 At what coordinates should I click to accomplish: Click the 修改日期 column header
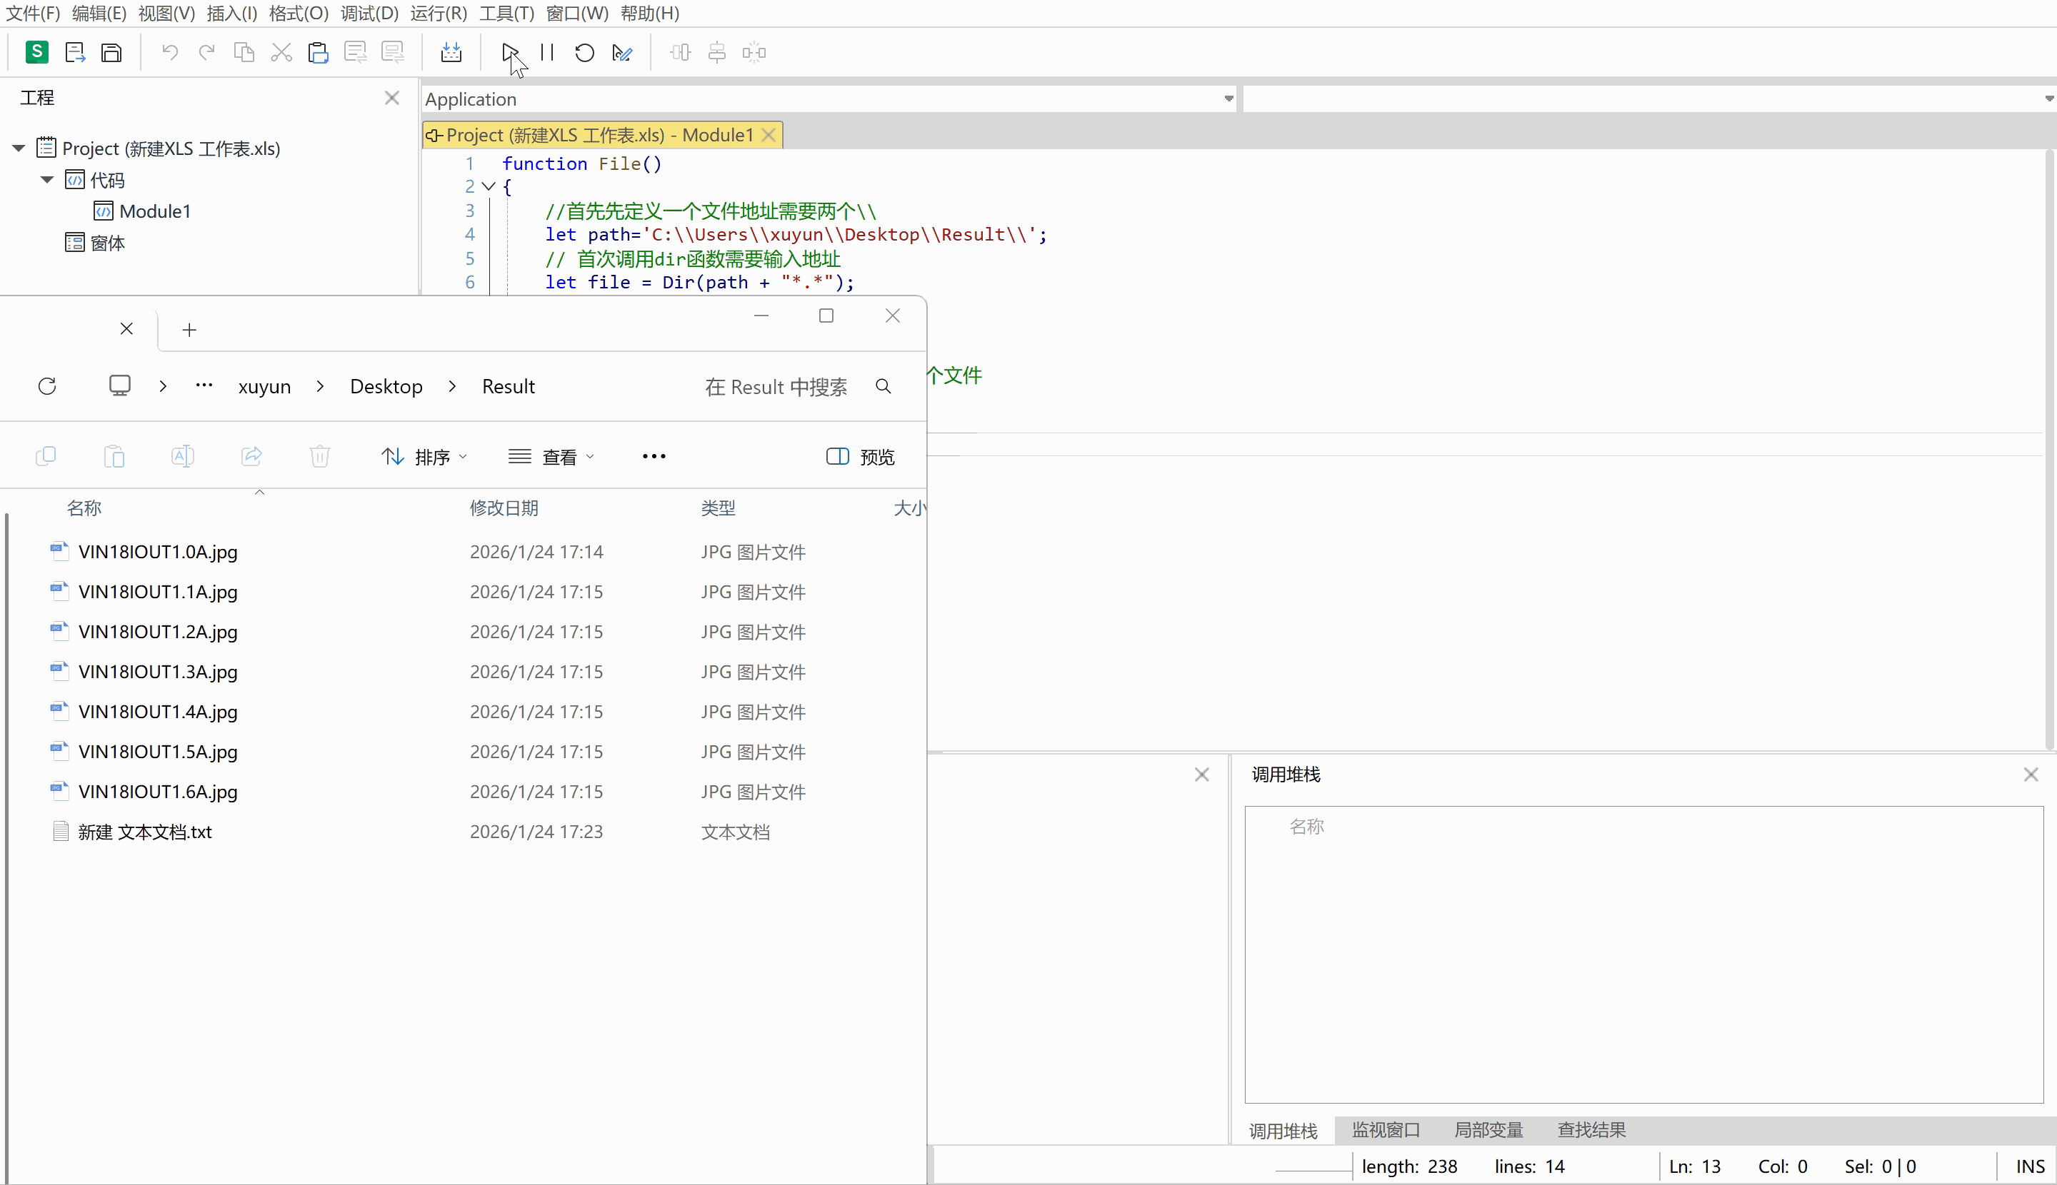(x=504, y=508)
